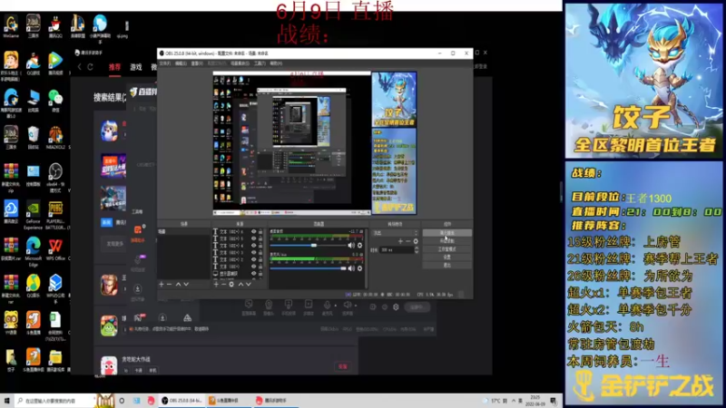Select the obs64 shortcut on the desktop
The image size is (726, 408).
tap(55, 177)
